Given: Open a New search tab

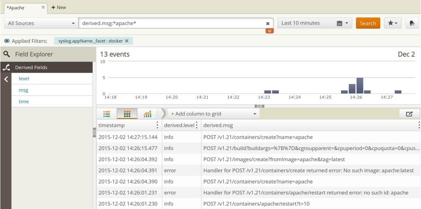Looking at the screenshot, I should [58, 7].
